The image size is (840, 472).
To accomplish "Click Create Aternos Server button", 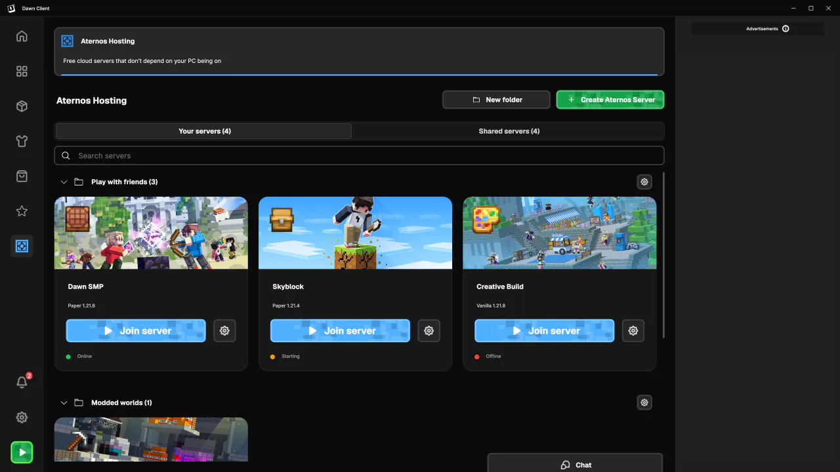I will [610, 100].
